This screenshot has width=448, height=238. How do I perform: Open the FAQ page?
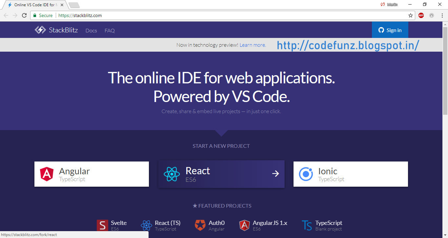point(109,30)
